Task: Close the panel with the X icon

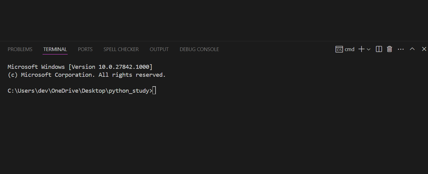Action: [x=424, y=49]
